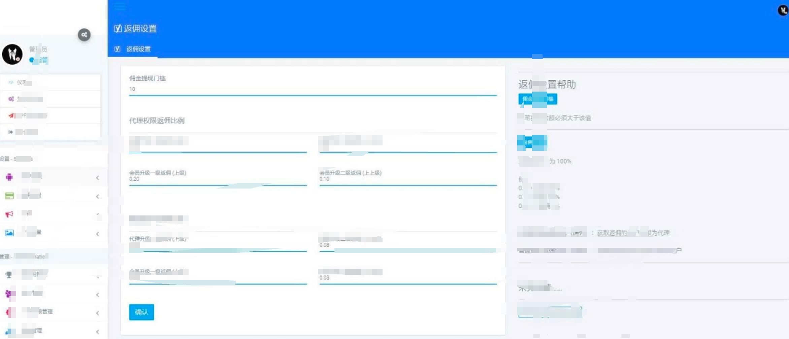Expand the megaphone menu row chevron
The image size is (789, 339).
[98, 214]
